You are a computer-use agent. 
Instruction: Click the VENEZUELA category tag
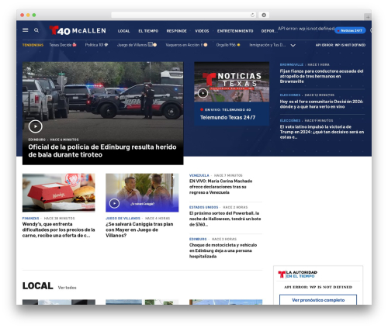click(199, 175)
